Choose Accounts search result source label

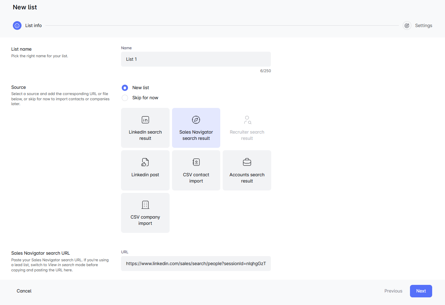247,178
